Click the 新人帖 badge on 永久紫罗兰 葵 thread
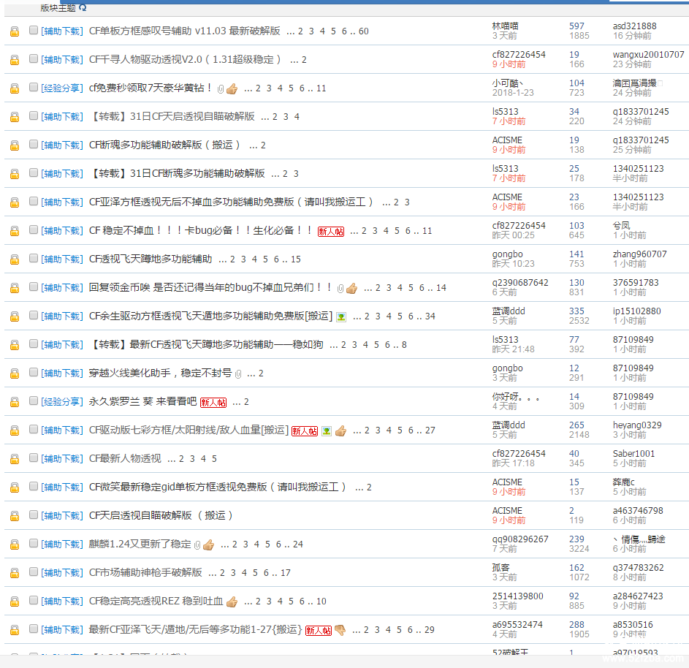Screen dimensions: 689x668 pyautogui.click(x=213, y=403)
